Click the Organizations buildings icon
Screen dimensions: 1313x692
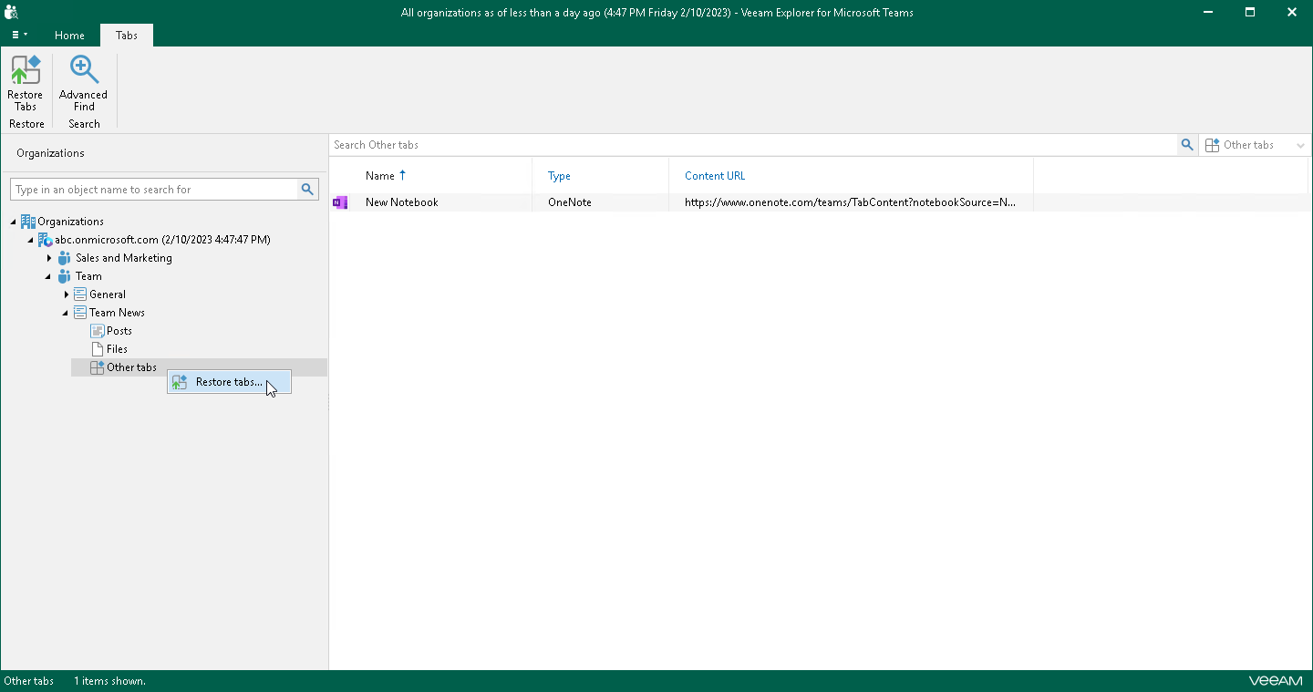pyautogui.click(x=28, y=222)
